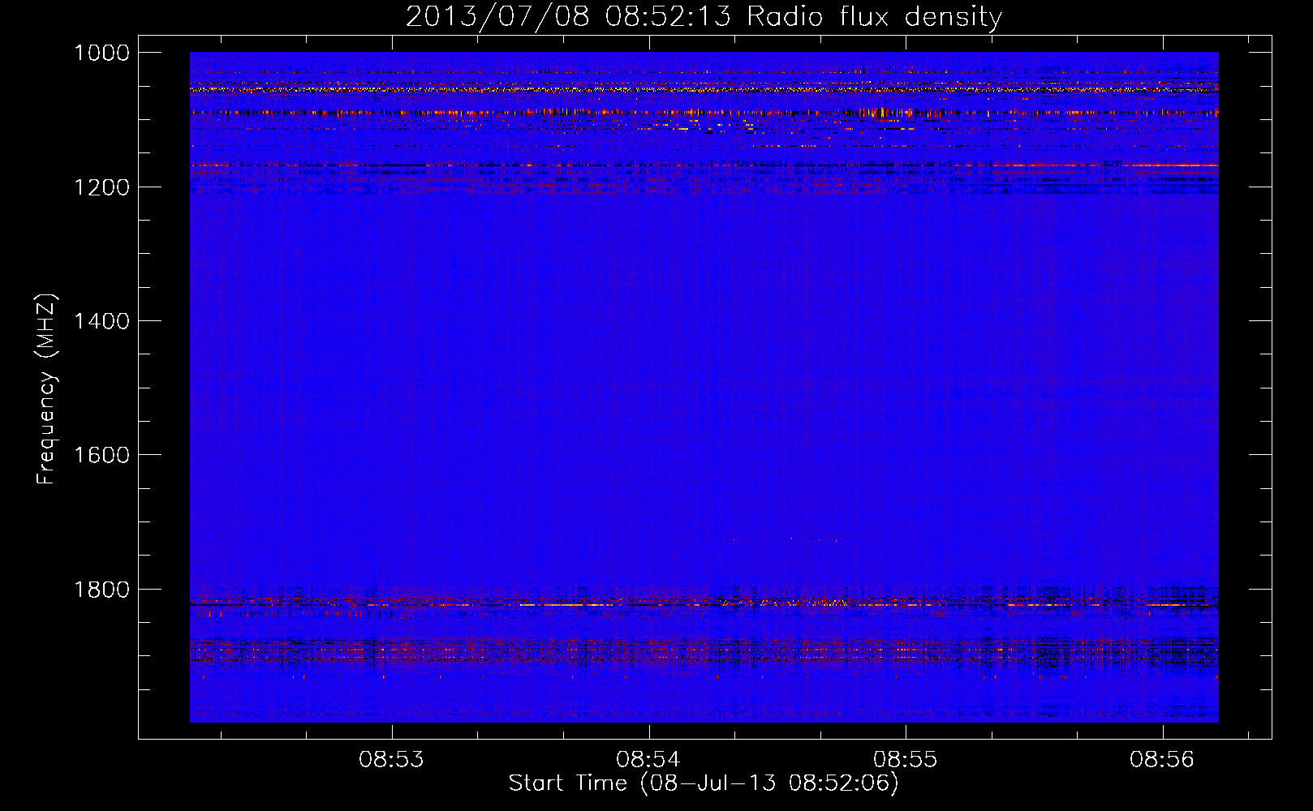Click the plot title '2013/07/08 08:52:13 Radio flux density'

[x=704, y=17]
